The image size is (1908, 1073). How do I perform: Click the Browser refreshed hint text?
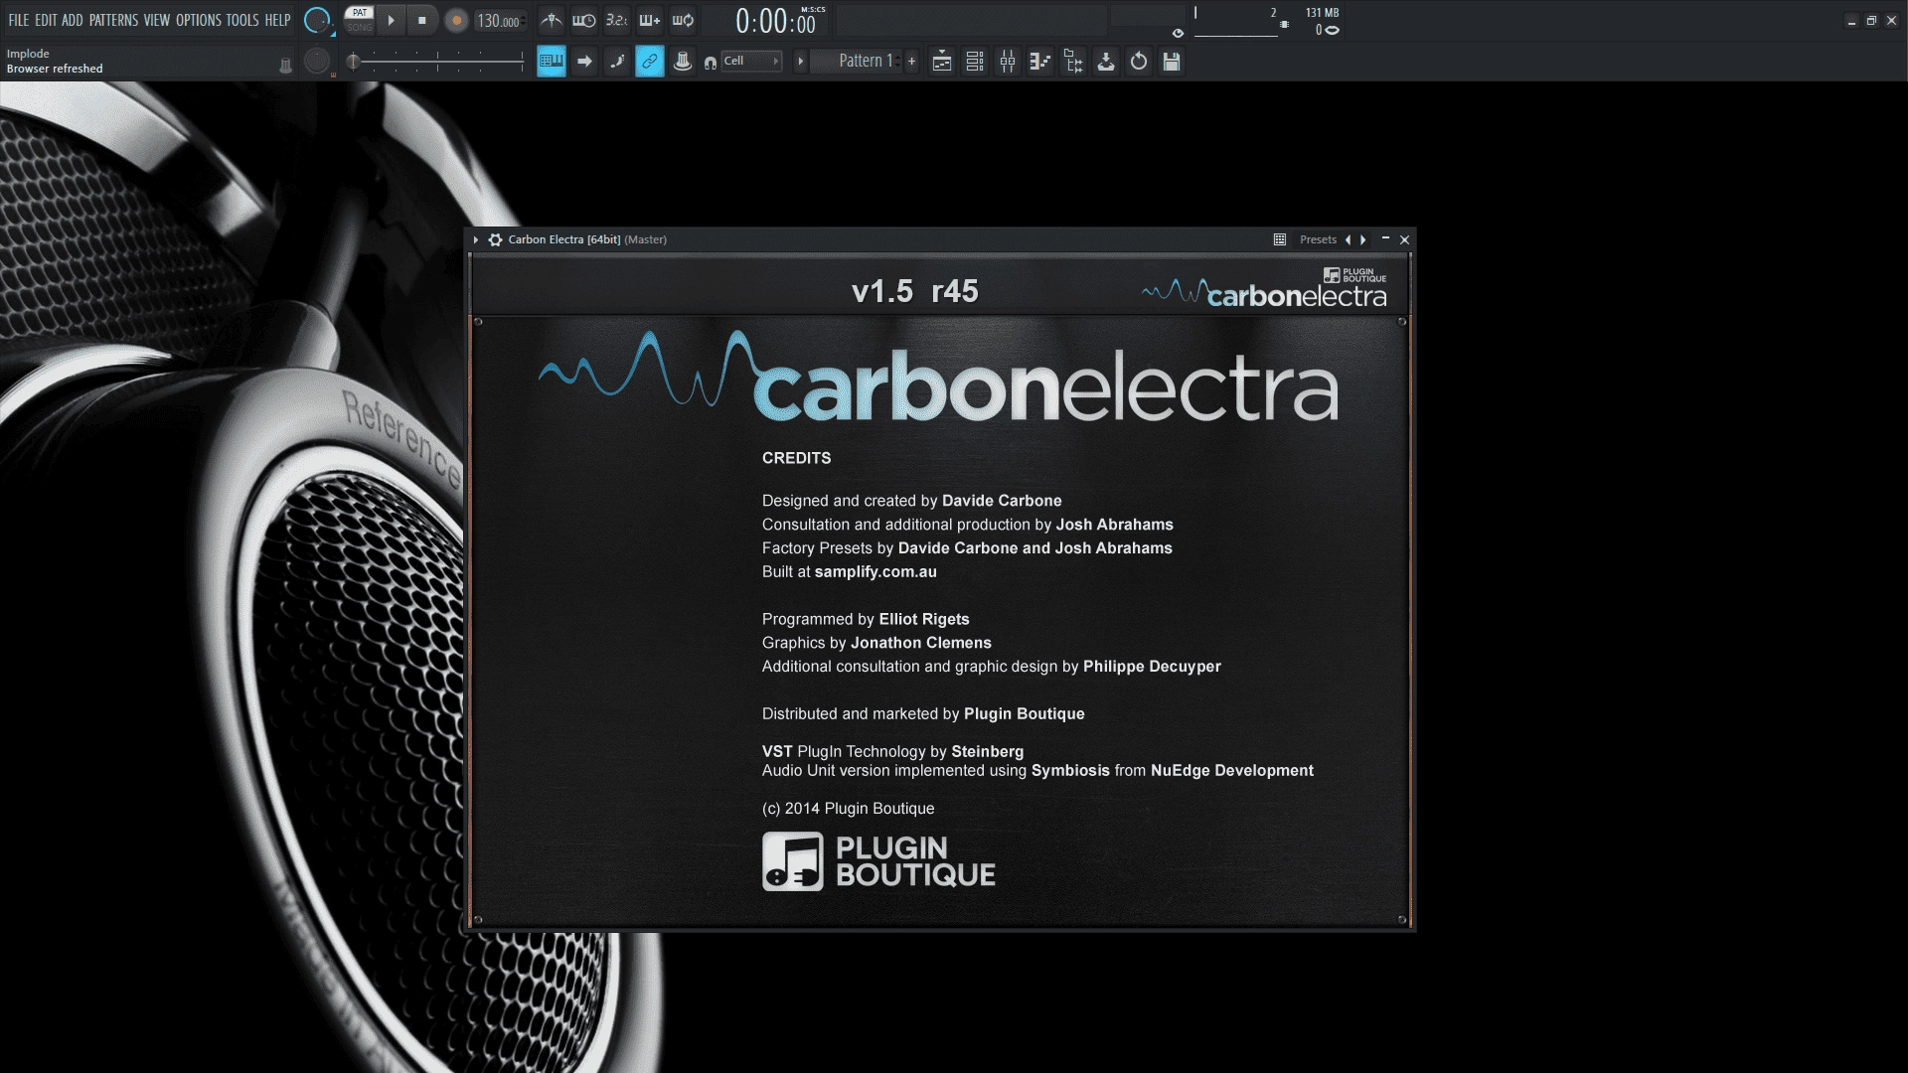(x=55, y=69)
